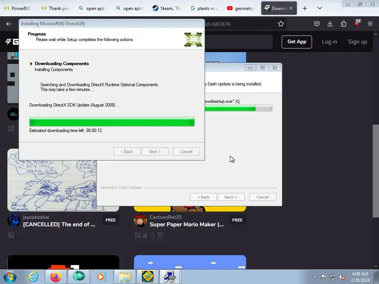Show hidden system tray icons
The height and width of the screenshot is (284, 379).
tap(315, 277)
